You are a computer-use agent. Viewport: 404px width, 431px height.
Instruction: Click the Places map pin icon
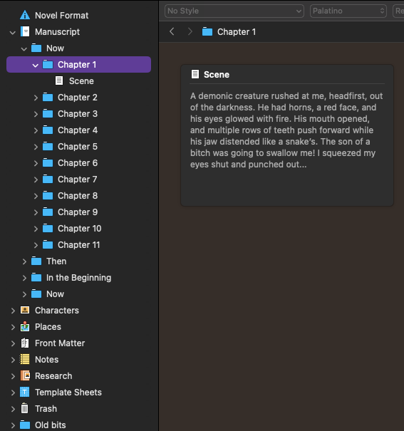coord(25,326)
